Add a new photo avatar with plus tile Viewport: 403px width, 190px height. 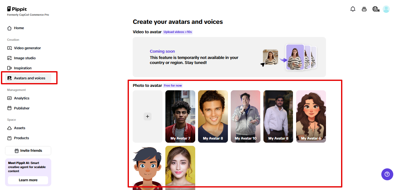pyautogui.click(x=147, y=116)
